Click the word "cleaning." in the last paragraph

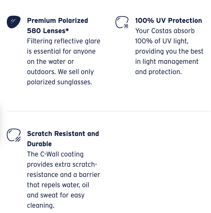[40, 205]
